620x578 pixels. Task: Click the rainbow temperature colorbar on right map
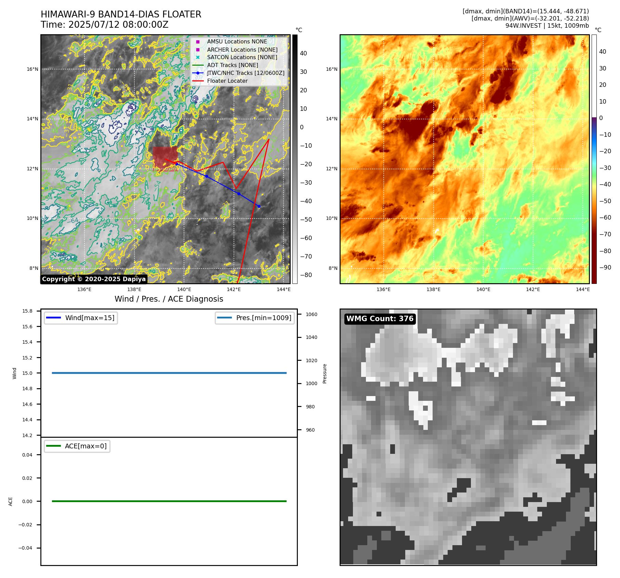[594, 159]
